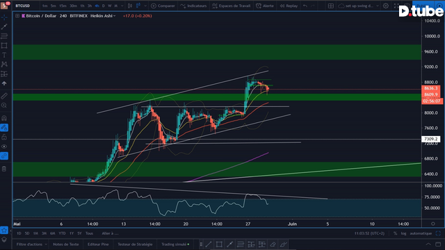Click the Alerte button

(265, 6)
